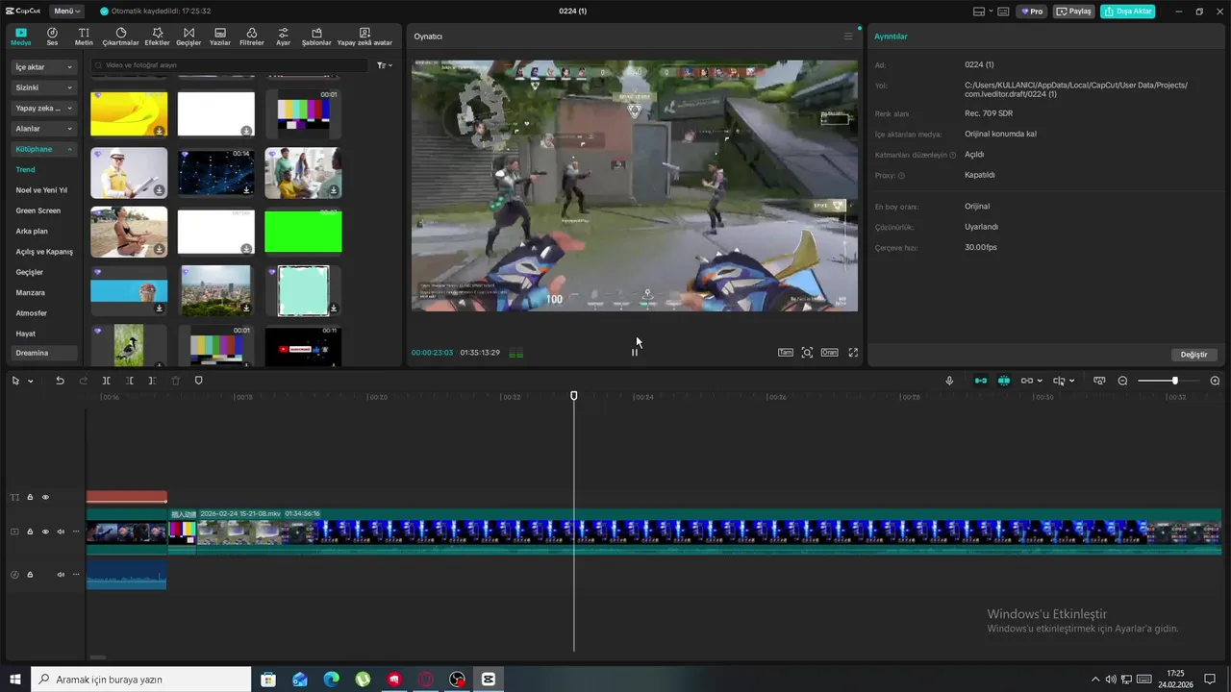Open the keyboard shortcuts icon in title bar

tap(1003, 12)
